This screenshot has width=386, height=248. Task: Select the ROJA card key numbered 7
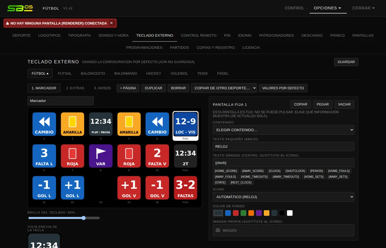(72, 156)
